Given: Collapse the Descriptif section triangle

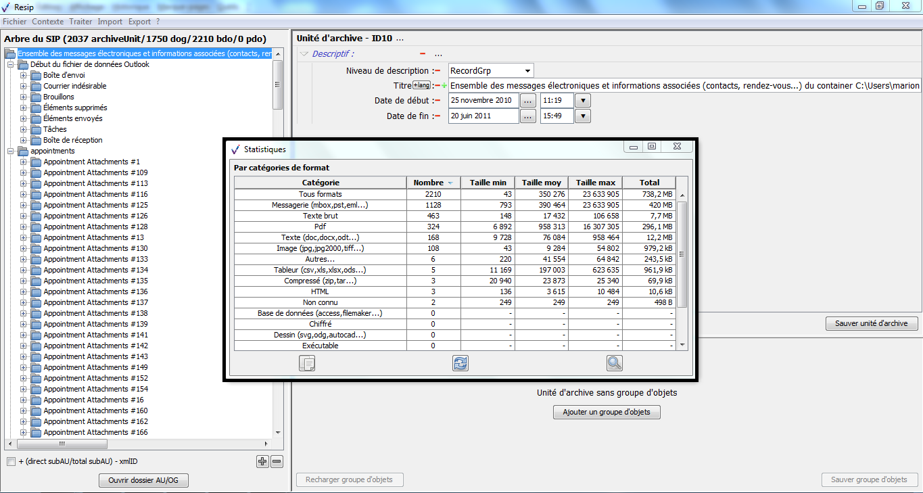Looking at the screenshot, I should (x=304, y=54).
